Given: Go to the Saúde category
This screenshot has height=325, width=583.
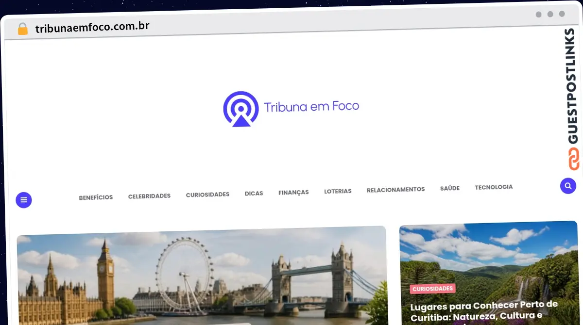Looking at the screenshot, I should pos(450,188).
